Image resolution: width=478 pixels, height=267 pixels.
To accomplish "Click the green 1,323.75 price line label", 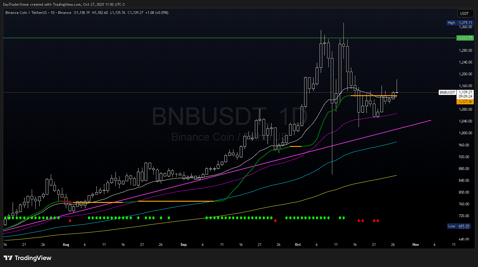I will tap(465, 38).
